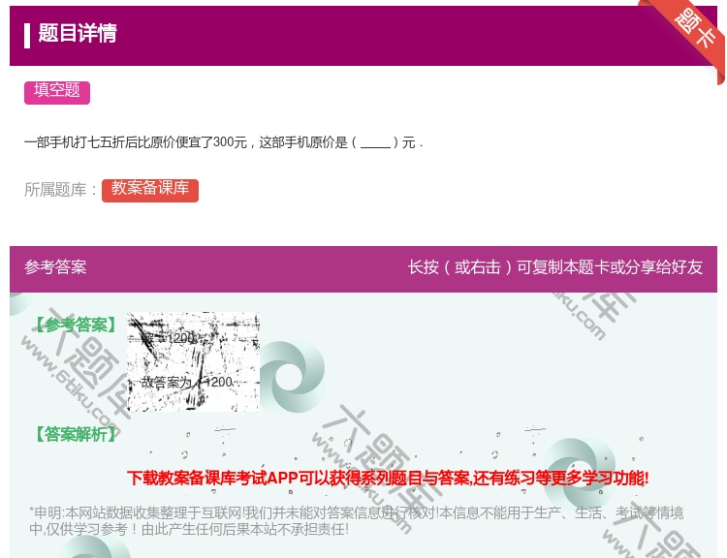Click the red 下载教案备课库考试APP promo link
The width and height of the screenshot is (727, 558).
[x=388, y=478]
